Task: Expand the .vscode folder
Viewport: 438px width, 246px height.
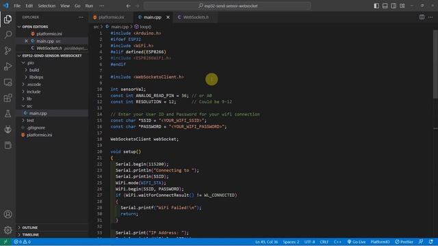Action: click(34, 84)
